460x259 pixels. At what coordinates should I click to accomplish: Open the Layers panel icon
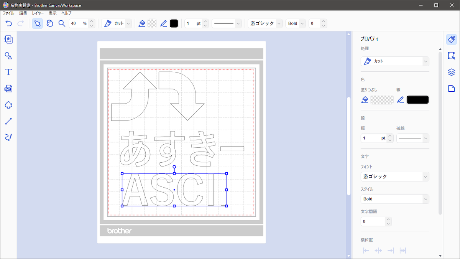pyautogui.click(x=451, y=72)
